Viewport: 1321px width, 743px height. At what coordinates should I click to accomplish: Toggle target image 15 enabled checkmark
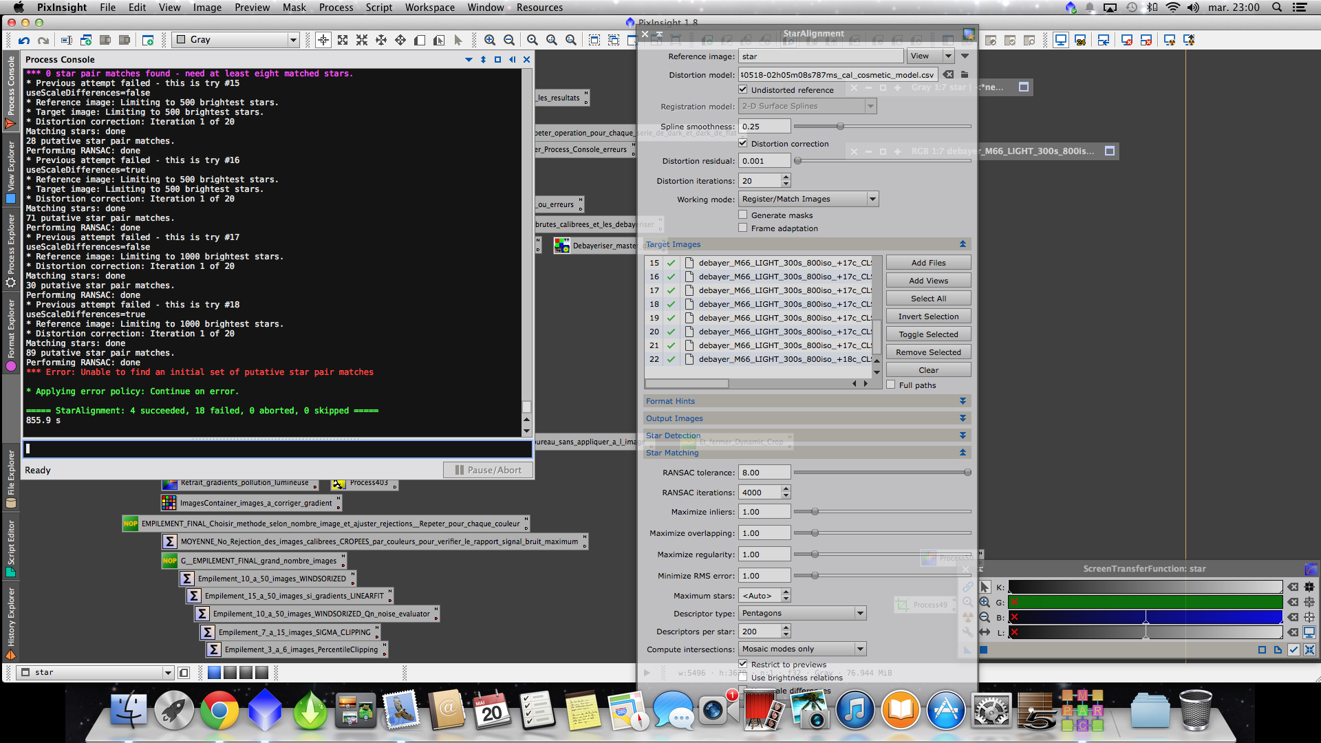pyautogui.click(x=671, y=263)
